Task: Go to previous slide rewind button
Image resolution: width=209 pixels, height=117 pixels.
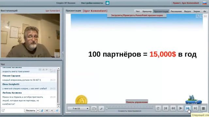Action: click(173, 108)
